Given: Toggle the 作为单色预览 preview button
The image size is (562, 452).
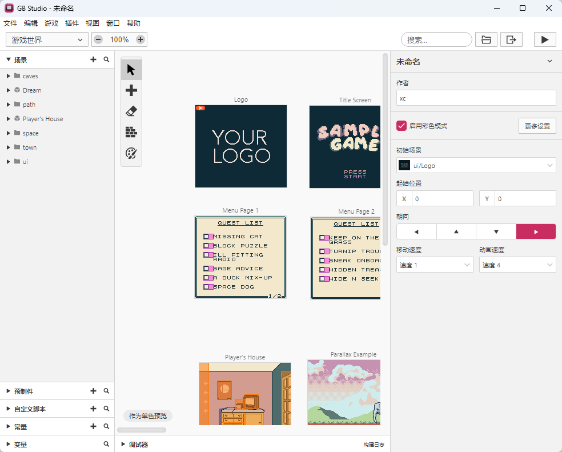Looking at the screenshot, I should point(148,416).
